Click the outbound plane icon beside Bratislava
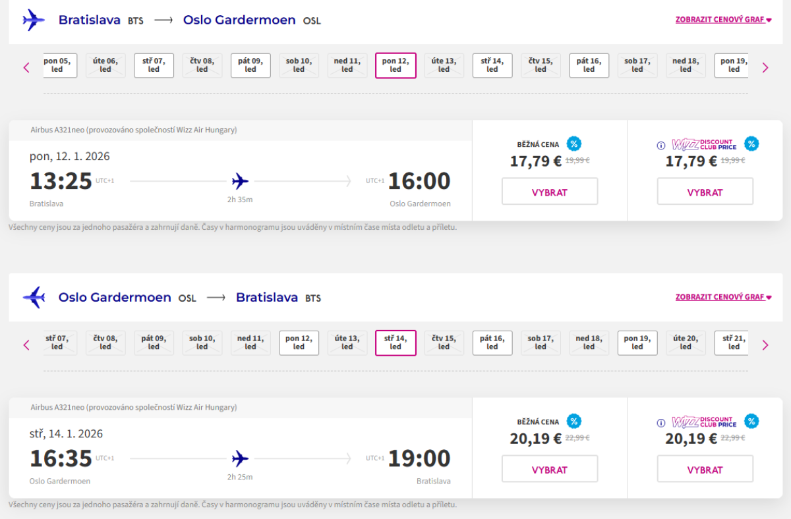This screenshot has width=791, height=519. pyautogui.click(x=33, y=20)
